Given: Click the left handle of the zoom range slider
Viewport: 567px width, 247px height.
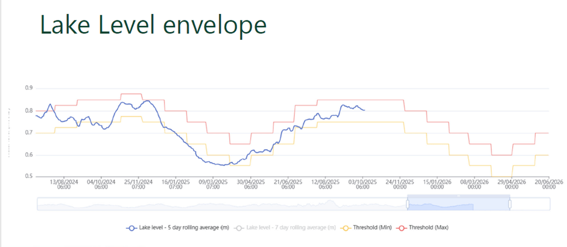Looking at the screenshot, I should (407, 204).
